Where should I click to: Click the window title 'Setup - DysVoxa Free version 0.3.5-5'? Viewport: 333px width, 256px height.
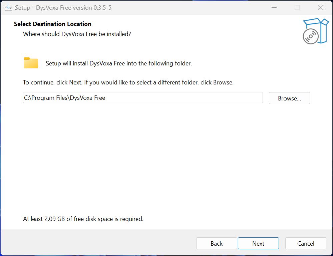(x=63, y=8)
